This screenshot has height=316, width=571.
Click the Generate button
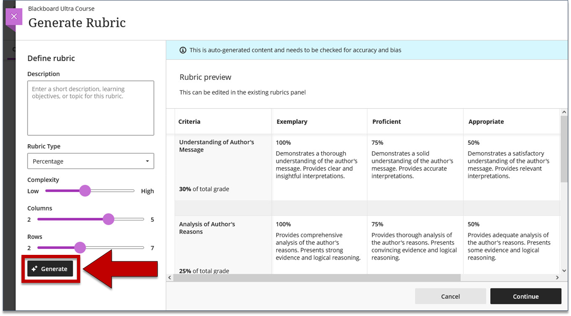pos(50,269)
